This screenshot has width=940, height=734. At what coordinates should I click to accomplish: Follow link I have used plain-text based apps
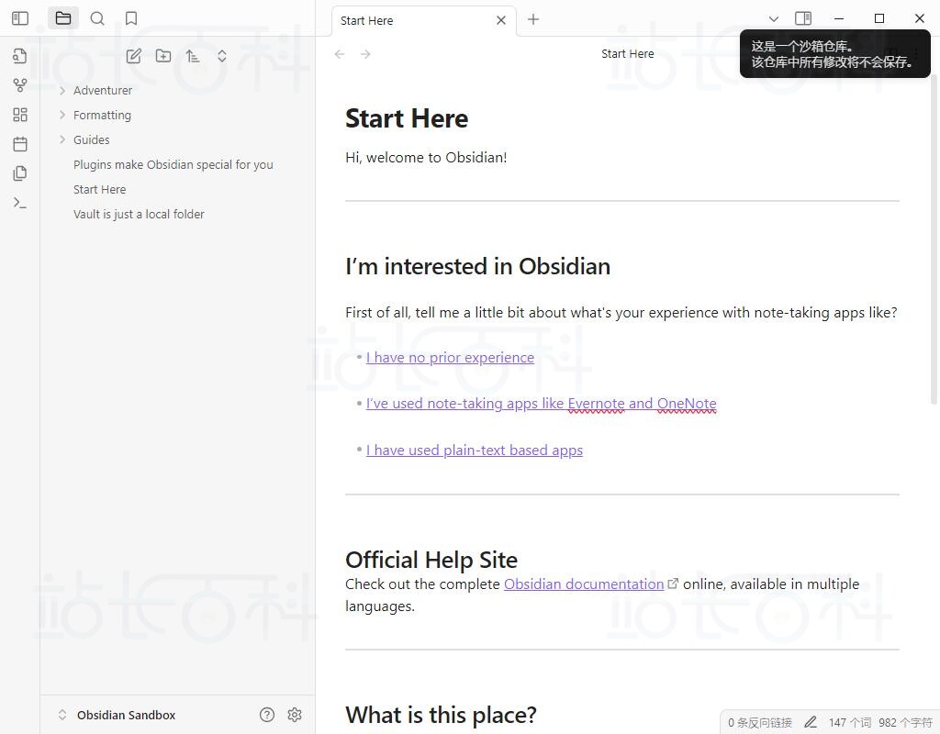[x=475, y=450]
